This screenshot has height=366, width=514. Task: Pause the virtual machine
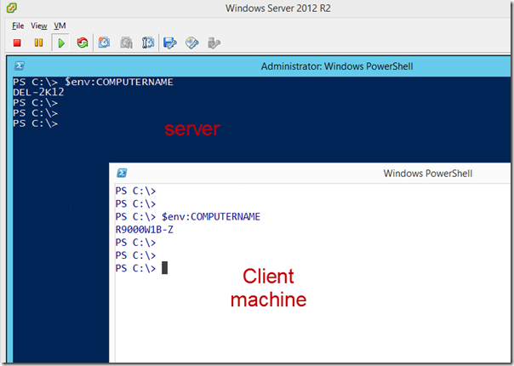pyautogui.click(x=38, y=43)
